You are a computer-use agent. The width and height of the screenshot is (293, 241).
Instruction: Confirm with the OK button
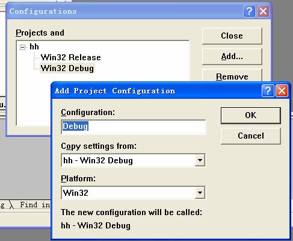click(x=251, y=115)
